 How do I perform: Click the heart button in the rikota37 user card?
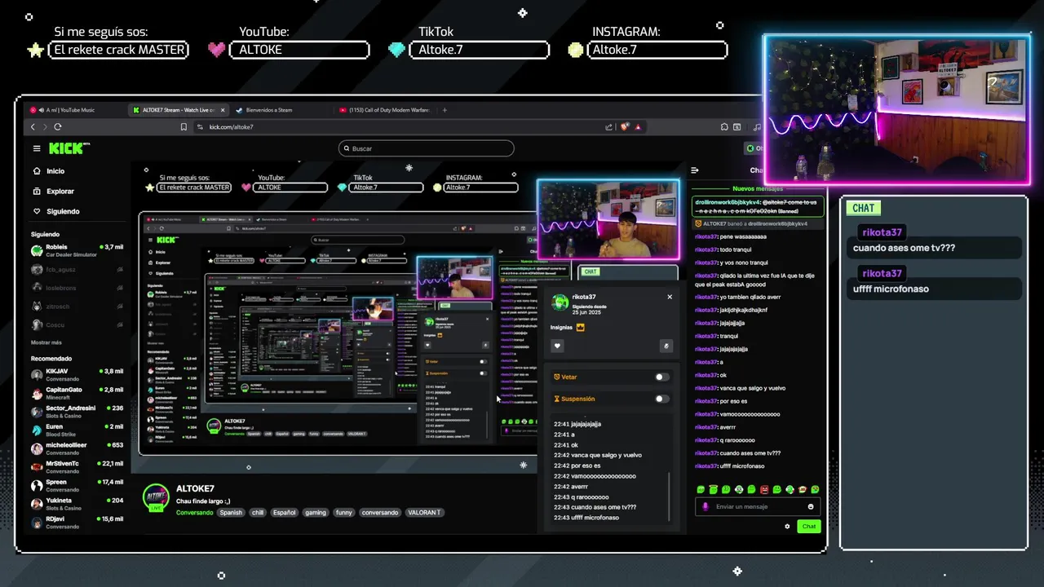click(x=558, y=346)
